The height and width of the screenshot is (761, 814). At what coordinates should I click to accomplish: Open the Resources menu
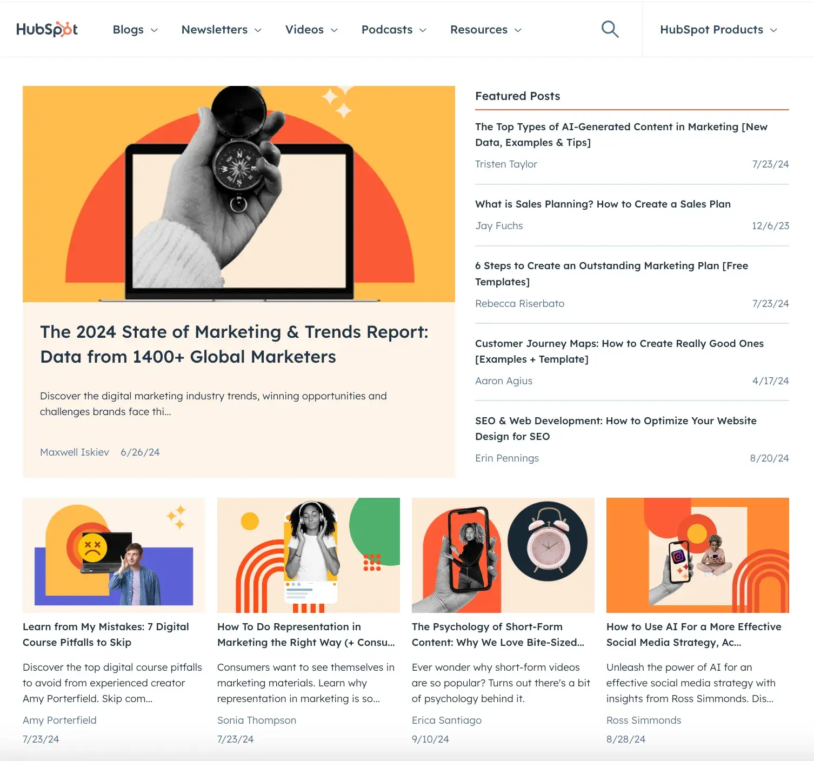click(485, 30)
